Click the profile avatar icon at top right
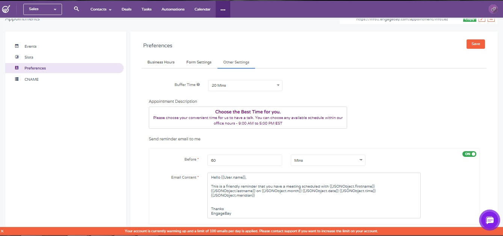The height and width of the screenshot is (236, 503). point(492,9)
